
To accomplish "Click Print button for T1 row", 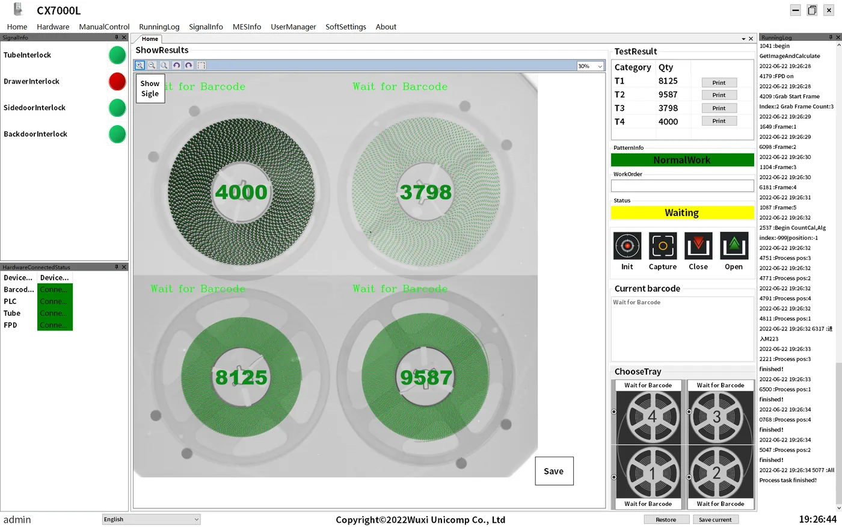I will coord(719,82).
